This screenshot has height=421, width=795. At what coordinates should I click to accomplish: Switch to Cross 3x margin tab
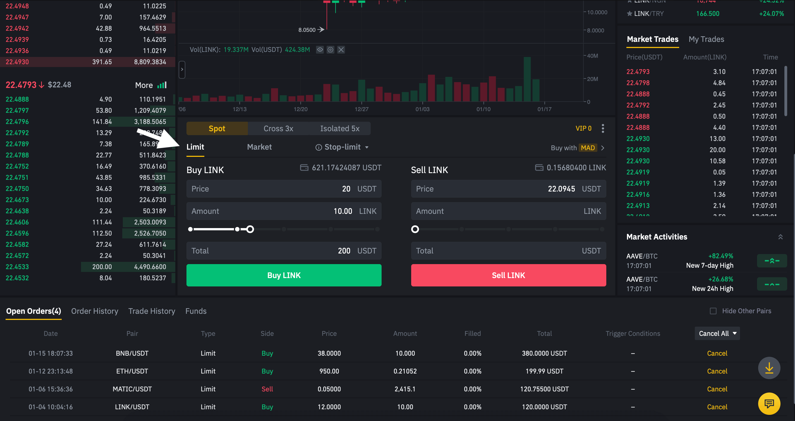click(x=278, y=128)
